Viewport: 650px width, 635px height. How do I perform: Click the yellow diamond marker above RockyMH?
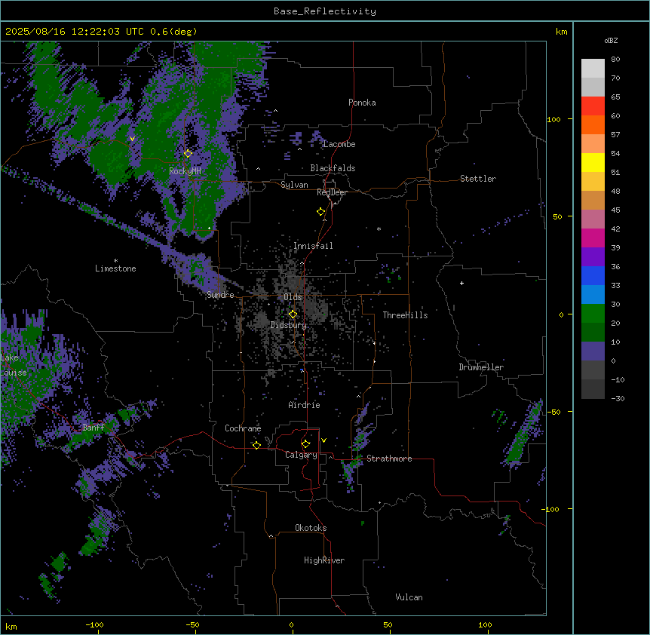tap(188, 154)
